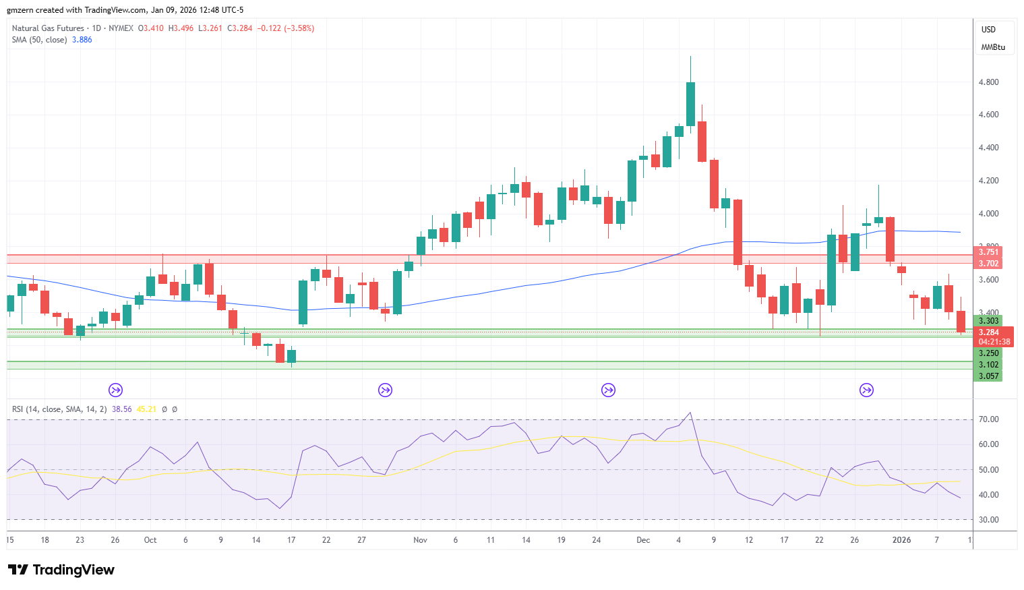Click the RSI moving average value 45.21
Viewport: 1024px width, 590px height.
[x=146, y=409]
